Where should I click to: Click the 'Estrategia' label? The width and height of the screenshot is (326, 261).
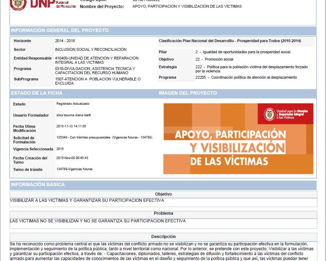click(168, 67)
